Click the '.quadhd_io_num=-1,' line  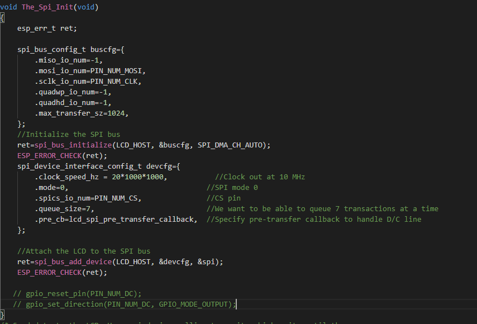73,103
